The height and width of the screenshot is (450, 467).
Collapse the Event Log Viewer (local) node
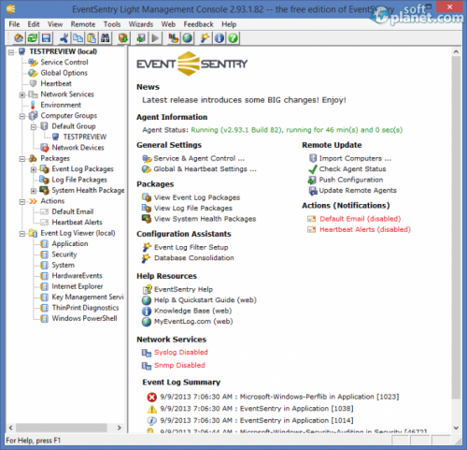(x=22, y=234)
